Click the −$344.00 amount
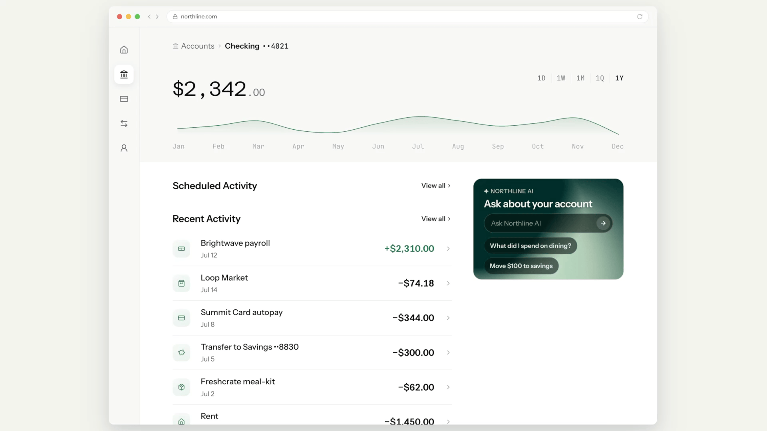This screenshot has height=431, width=767. pyautogui.click(x=413, y=318)
